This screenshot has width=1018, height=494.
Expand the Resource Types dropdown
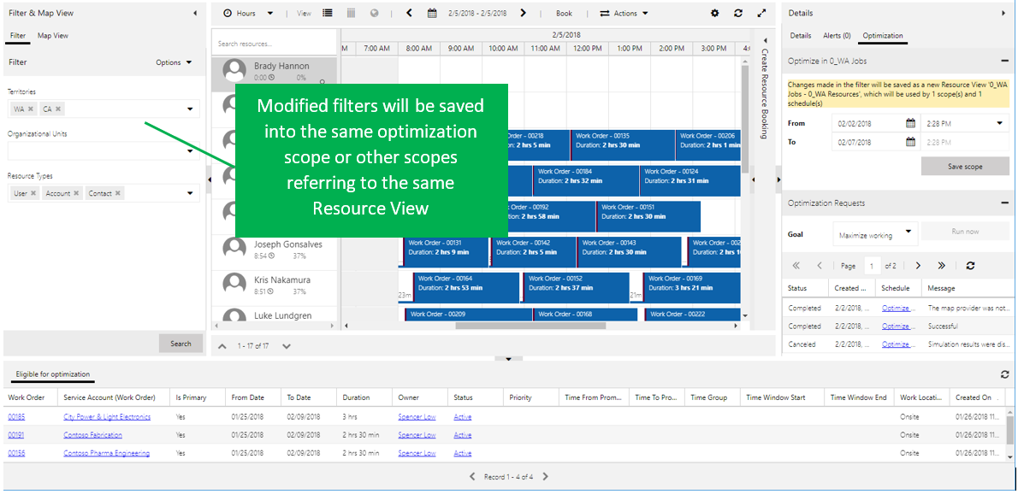coord(190,193)
